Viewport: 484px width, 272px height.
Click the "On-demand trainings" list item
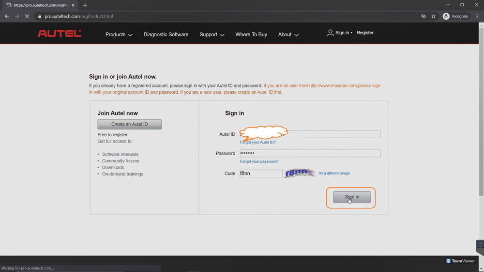tap(122, 174)
